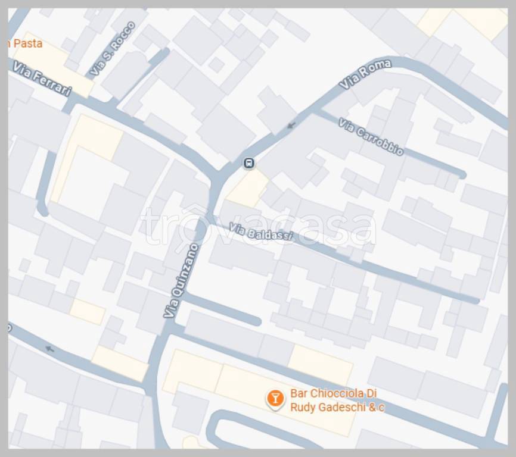Click the Via S. Rocco street label
Image resolution: width=516 pixels, height=457 pixels.
113,48
